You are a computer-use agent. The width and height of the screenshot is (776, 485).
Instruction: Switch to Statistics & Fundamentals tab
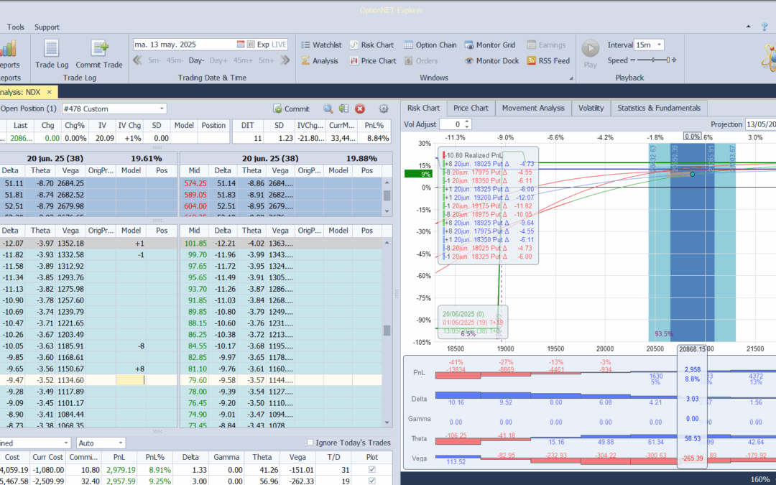[659, 108]
